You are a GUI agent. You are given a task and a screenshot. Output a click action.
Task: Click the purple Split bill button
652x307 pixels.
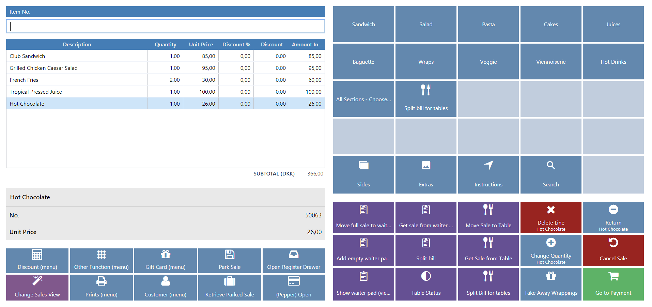[426, 250]
